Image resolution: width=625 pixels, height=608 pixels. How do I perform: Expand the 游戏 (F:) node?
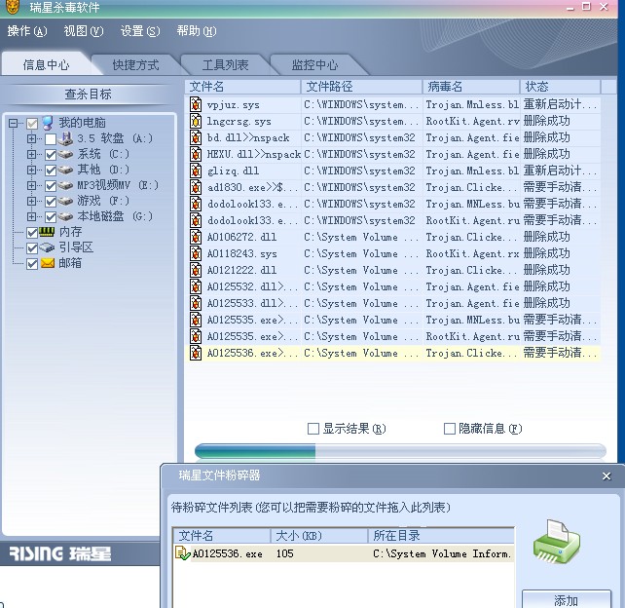[31, 201]
